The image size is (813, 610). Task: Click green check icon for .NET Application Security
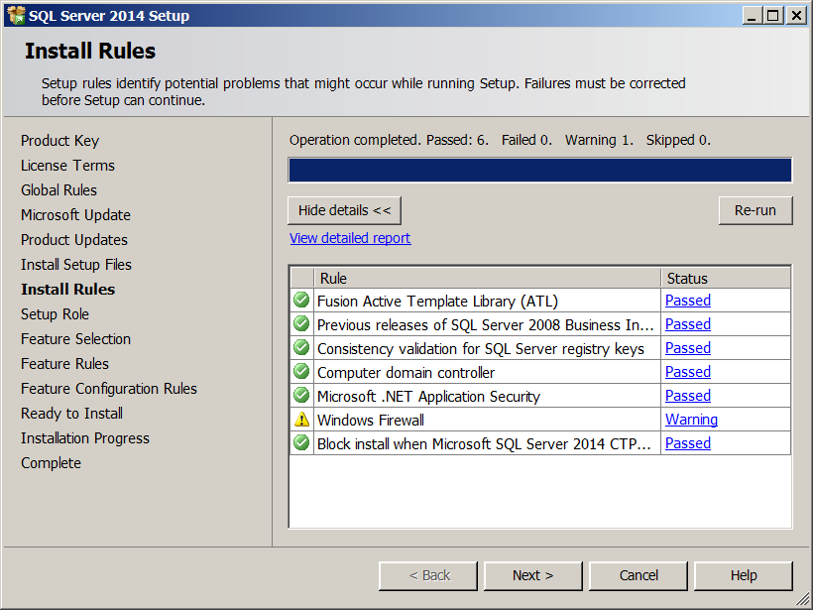[x=301, y=395]
